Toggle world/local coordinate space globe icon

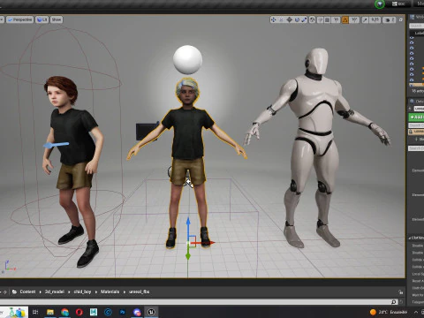312,19
